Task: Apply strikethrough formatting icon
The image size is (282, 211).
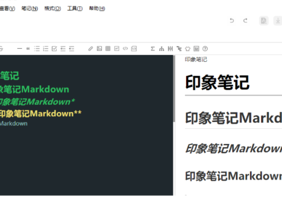Action: click(x=1, y=49)
